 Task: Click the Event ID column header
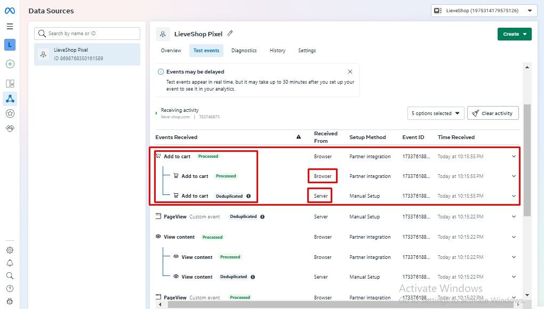(413, 137)
